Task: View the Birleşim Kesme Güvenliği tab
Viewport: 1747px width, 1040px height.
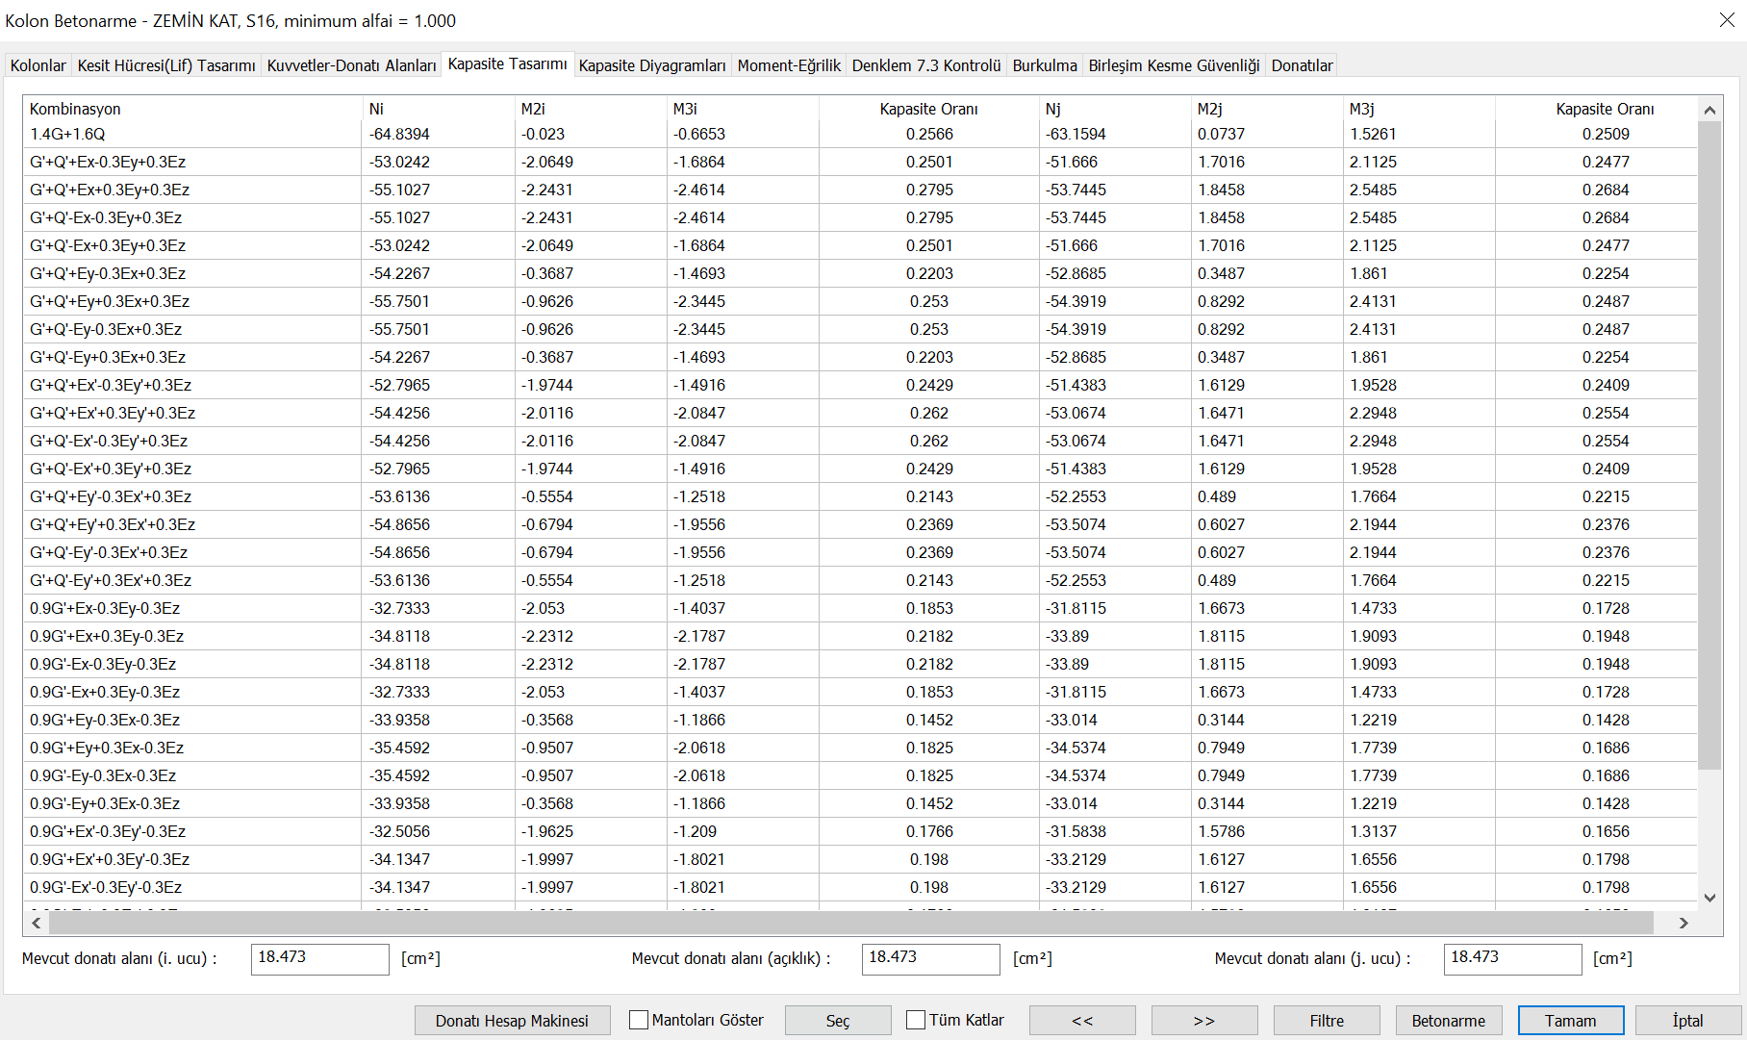Action: [x=1173, y=64]
